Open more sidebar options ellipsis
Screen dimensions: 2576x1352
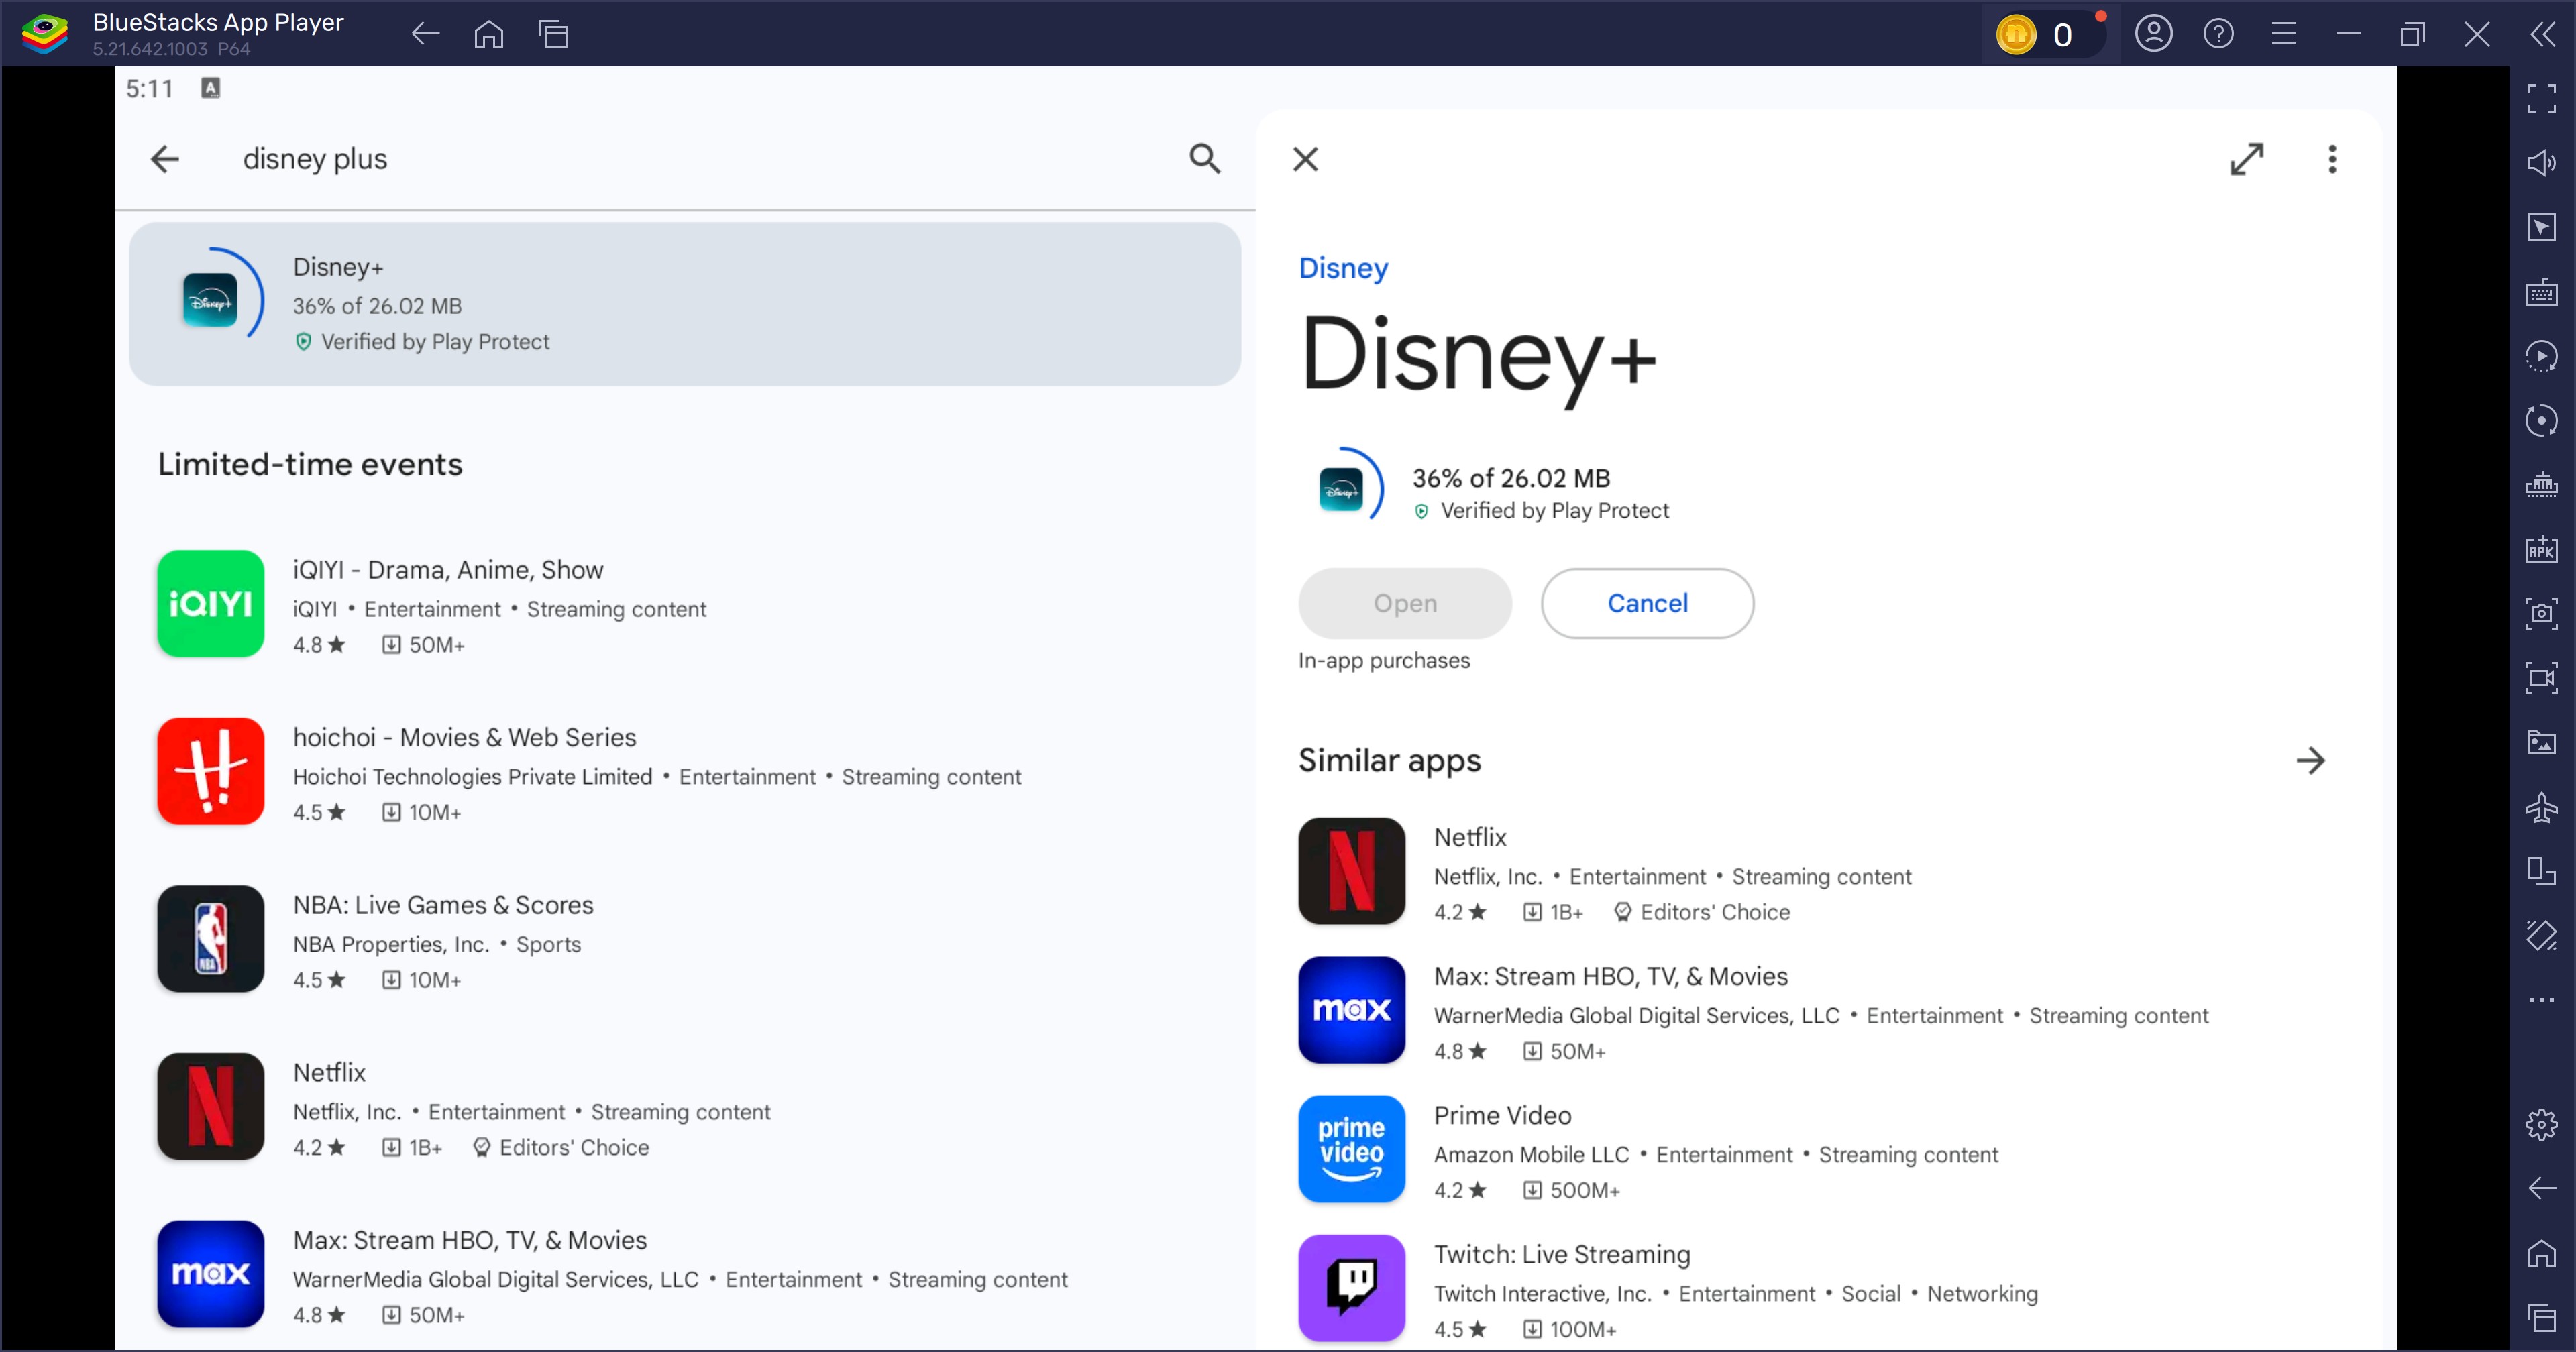[2541, 1000]
